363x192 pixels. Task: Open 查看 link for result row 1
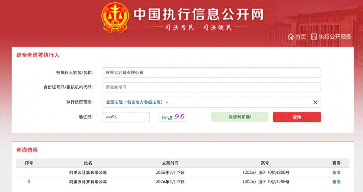coord(336,173)
